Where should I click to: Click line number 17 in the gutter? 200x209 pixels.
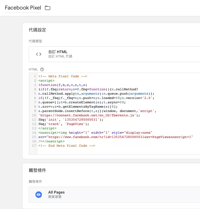coord(34,146)
